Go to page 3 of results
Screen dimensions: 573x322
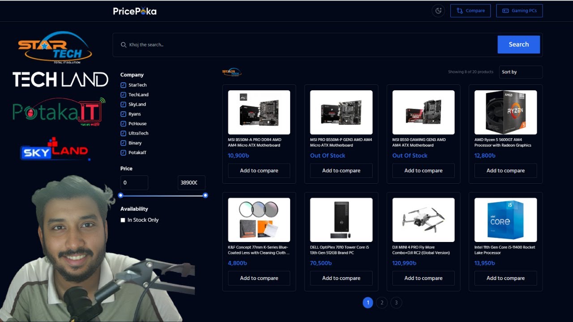tap(396, 303)
